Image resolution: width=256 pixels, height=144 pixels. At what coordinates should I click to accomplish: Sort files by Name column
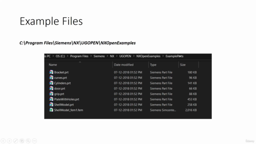coord(53,65)
